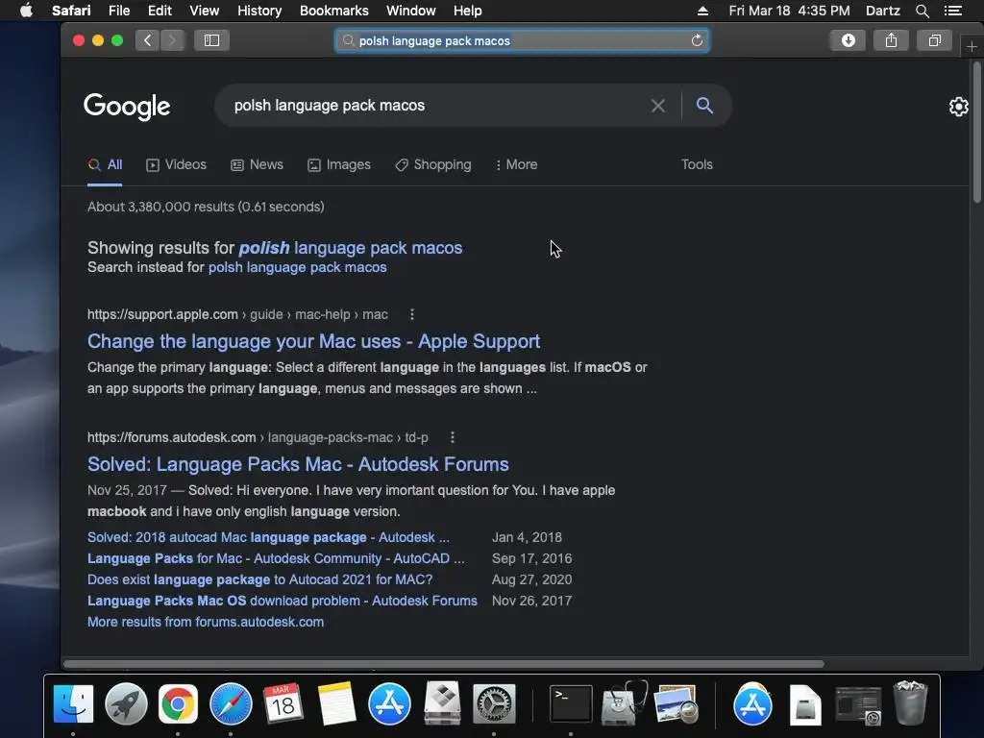Open options dots for forums.autodesk.com result
This screenshot has width=984, height=738.
tap(452, 437)
